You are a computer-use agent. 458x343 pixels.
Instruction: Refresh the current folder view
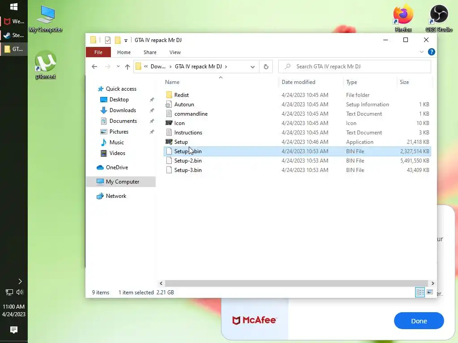click(266, 67)
